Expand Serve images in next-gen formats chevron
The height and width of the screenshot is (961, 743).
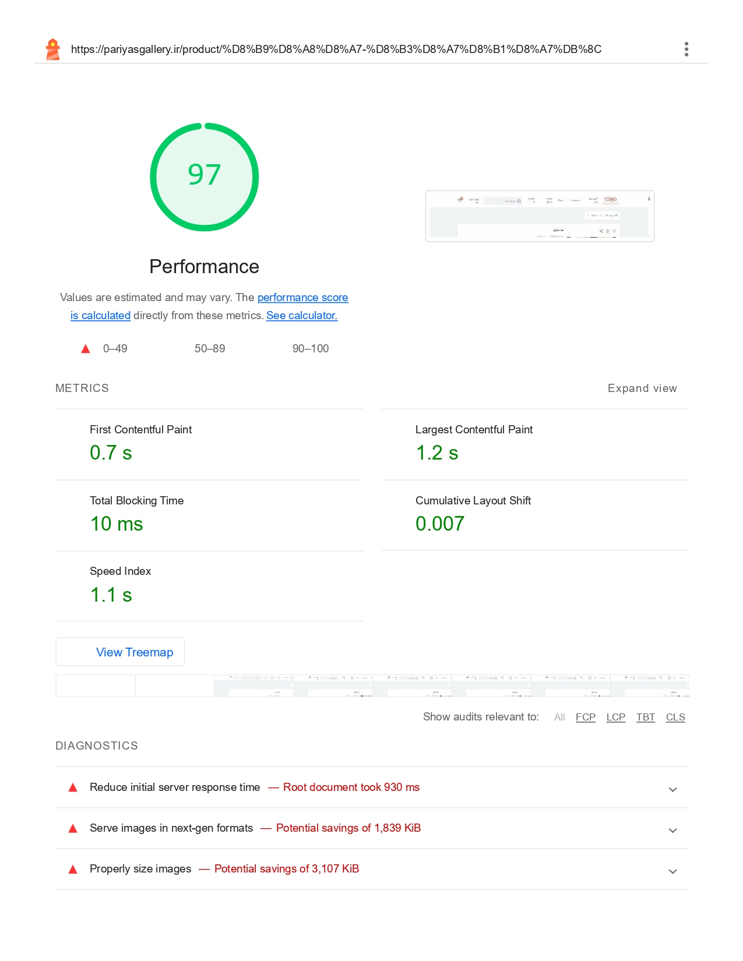coord(672,831)
